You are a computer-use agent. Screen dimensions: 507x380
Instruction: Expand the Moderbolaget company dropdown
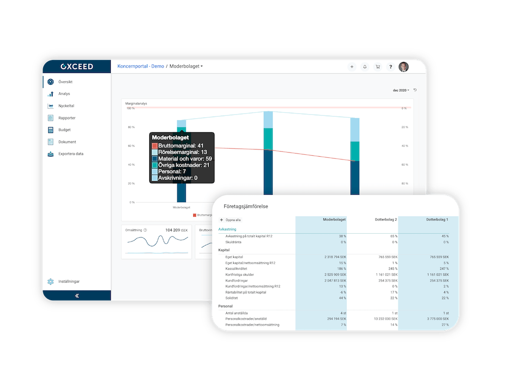186,67
